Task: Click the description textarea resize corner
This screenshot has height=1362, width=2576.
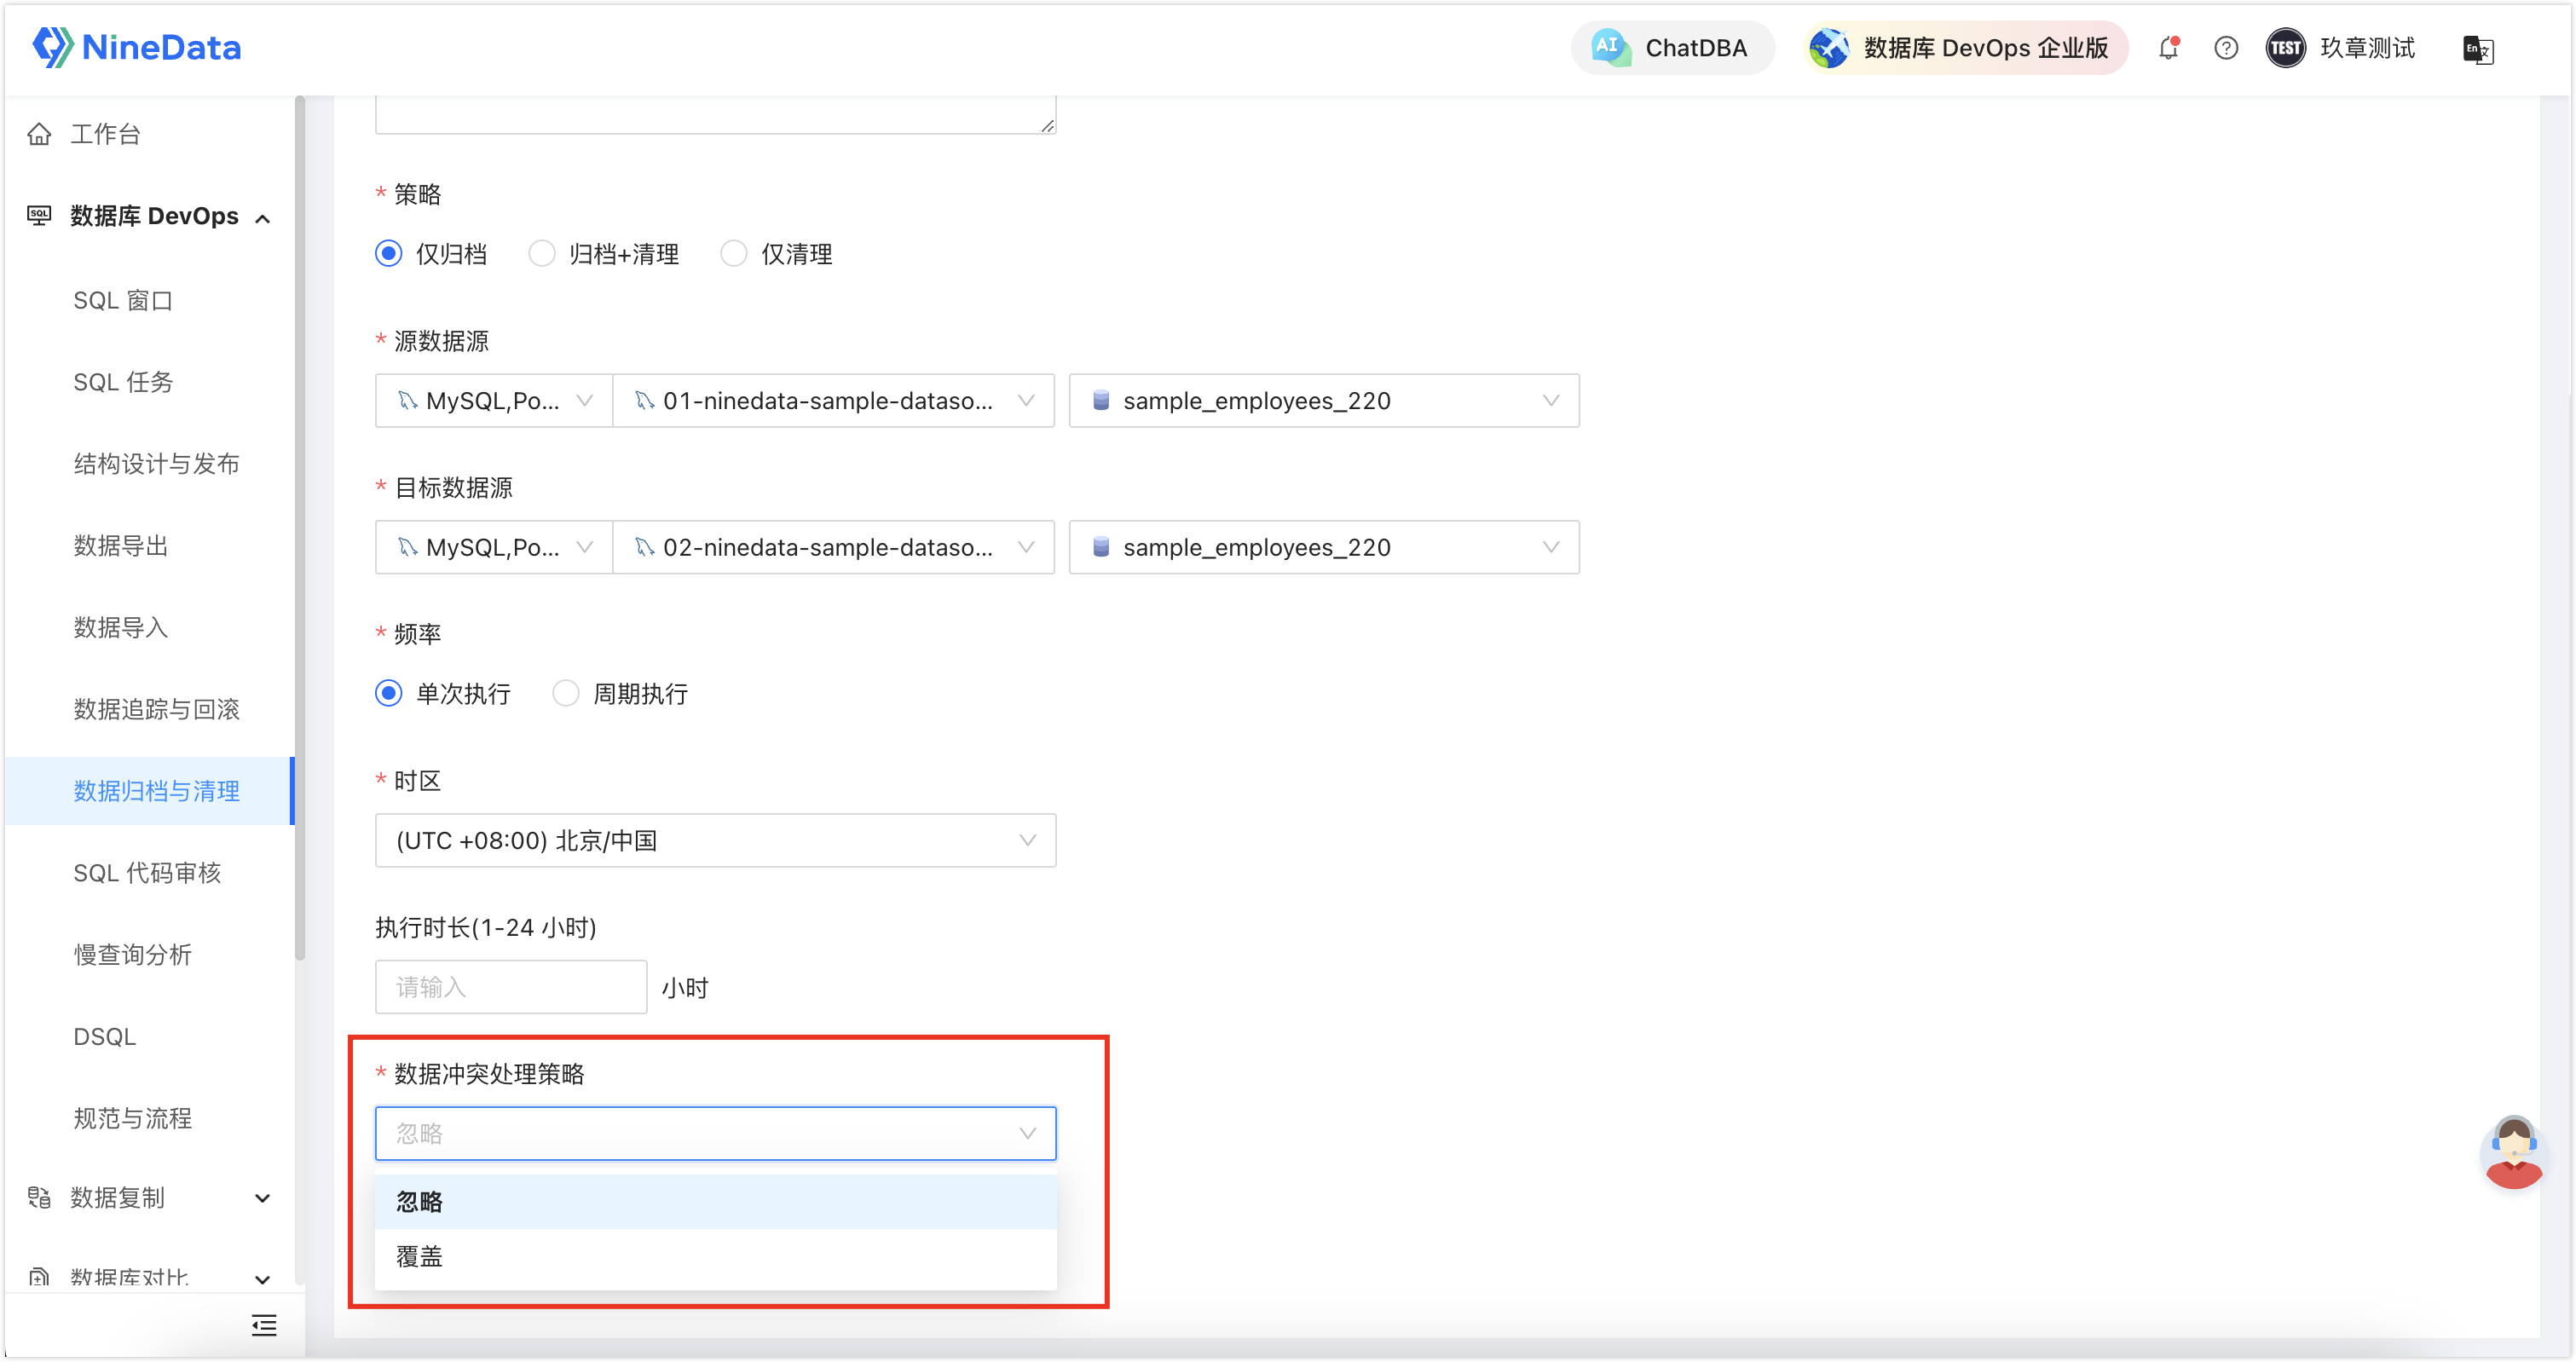Action: 1047,125
